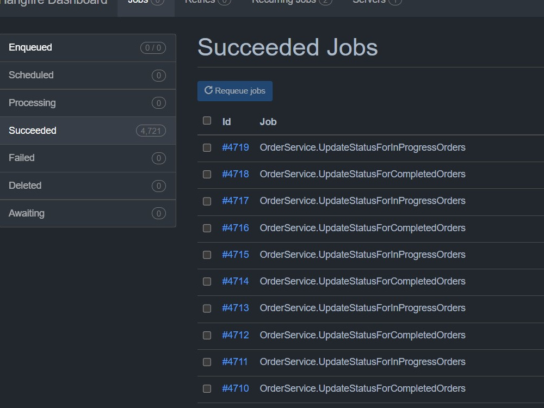The height and width of the screenshot is (408, 544).
Task: Switch to the Retries tab
Action: [207, 3]
